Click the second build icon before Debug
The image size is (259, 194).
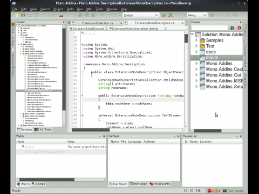tap(171, 16)
